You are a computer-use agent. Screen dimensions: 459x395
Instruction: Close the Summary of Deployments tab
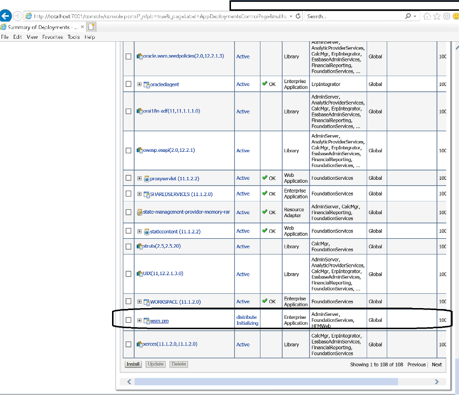[82, 27]
